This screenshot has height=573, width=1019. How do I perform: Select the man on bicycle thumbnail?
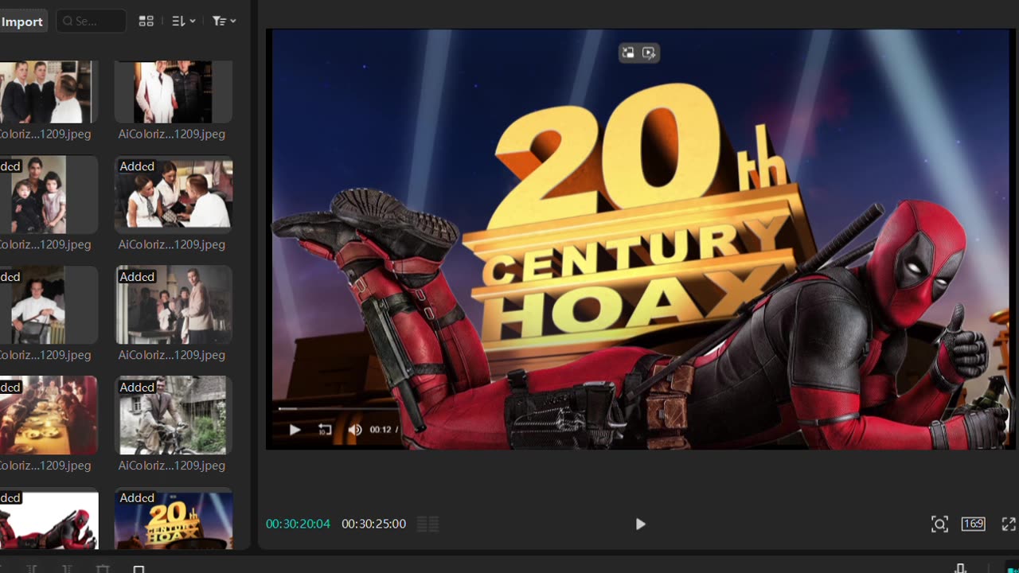click(x=174, y=415)
